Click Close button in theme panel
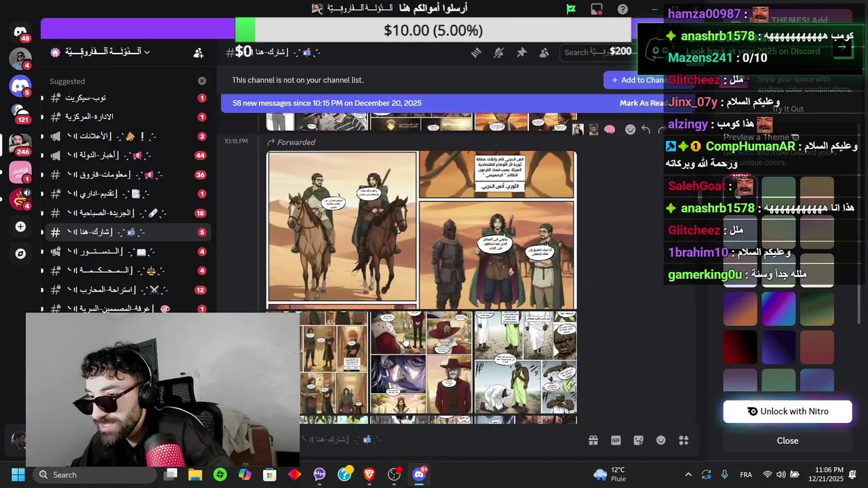The height and width of the screenshot is (488, 868). click(787, 441)
